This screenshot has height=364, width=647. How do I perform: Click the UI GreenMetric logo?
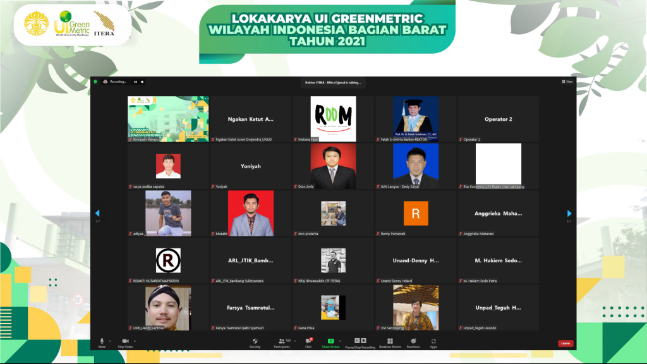click(72, 23)
